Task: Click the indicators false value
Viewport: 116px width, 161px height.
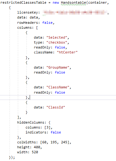Action: click(56, 132)
